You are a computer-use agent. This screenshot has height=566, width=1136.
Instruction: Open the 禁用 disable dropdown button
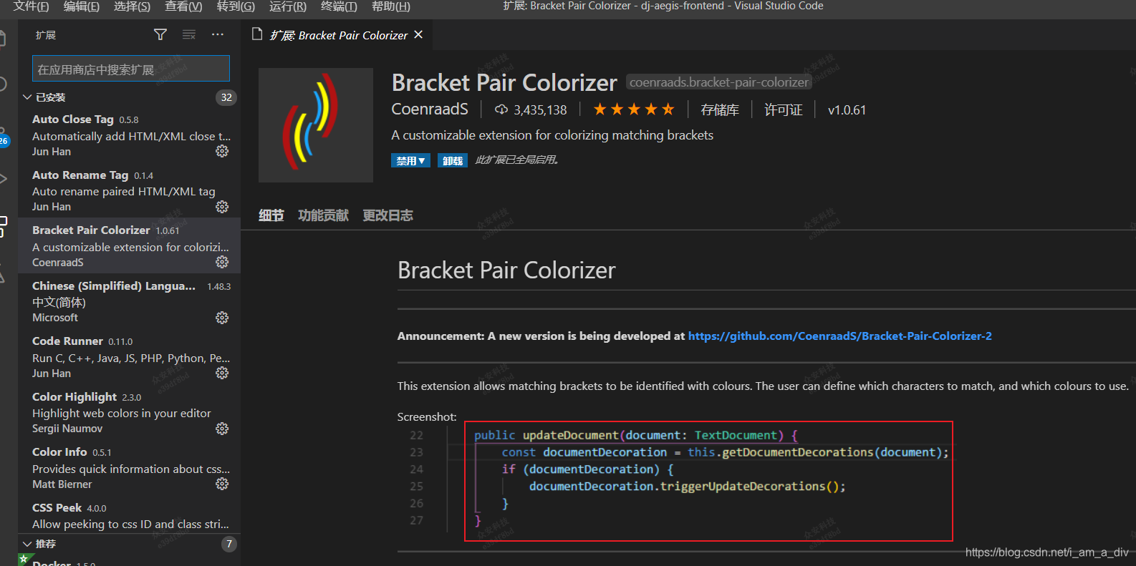410,160
